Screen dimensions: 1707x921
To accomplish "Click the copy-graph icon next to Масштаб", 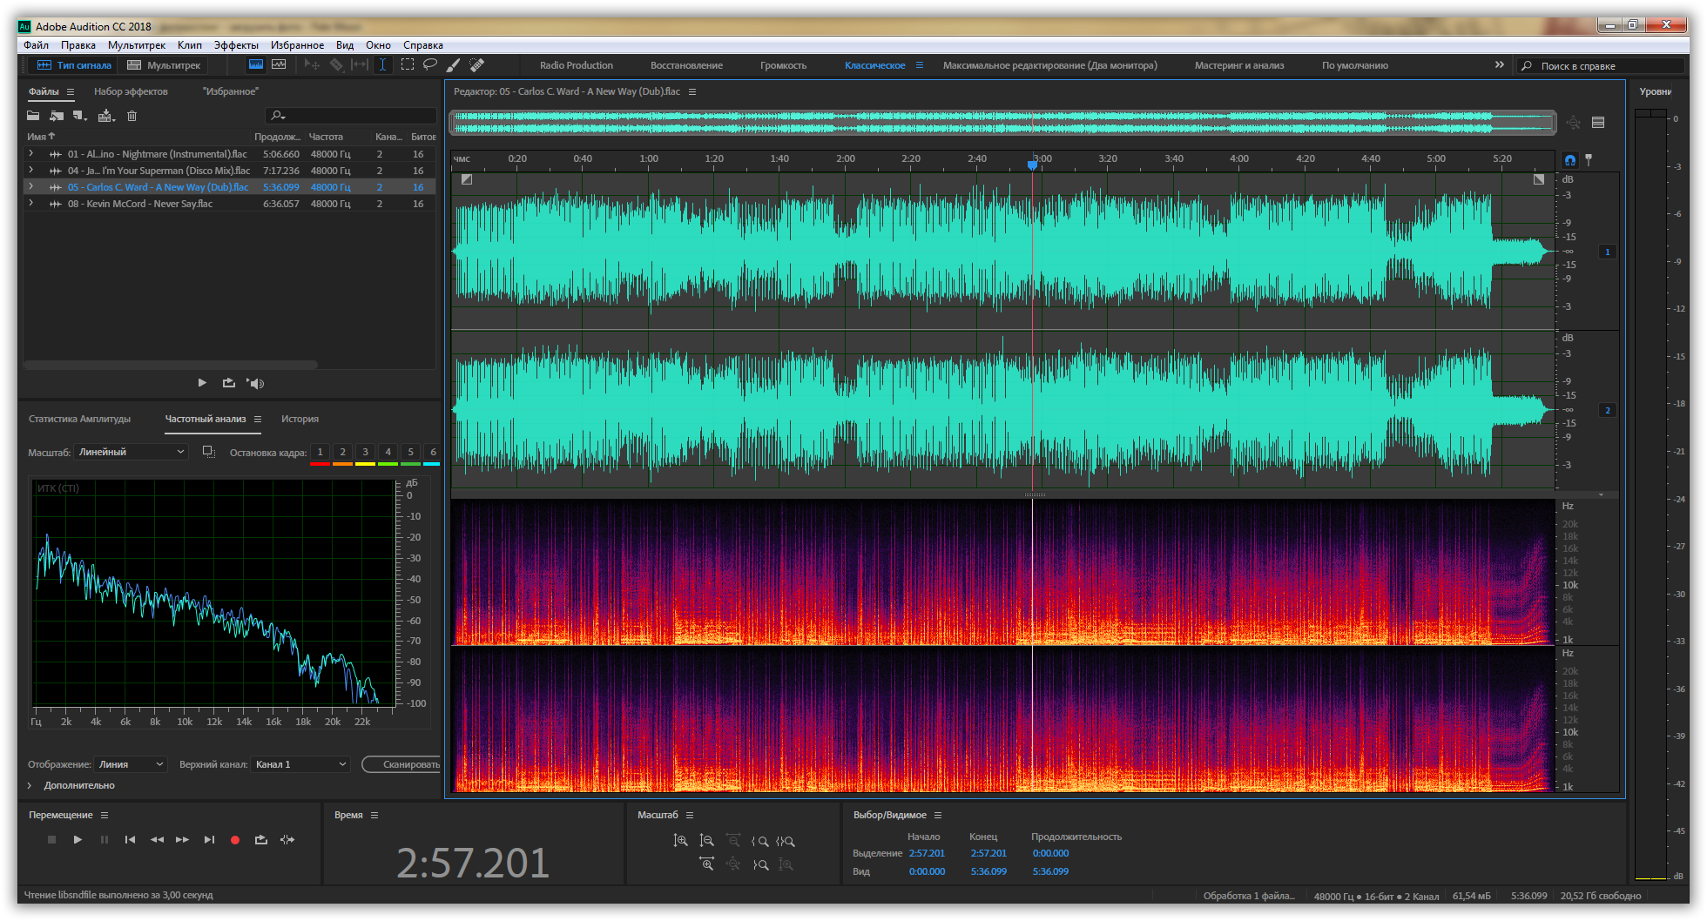I will coord(209,452).
